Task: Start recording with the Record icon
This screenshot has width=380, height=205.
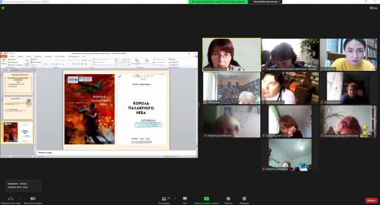Action: coord(228,199)
